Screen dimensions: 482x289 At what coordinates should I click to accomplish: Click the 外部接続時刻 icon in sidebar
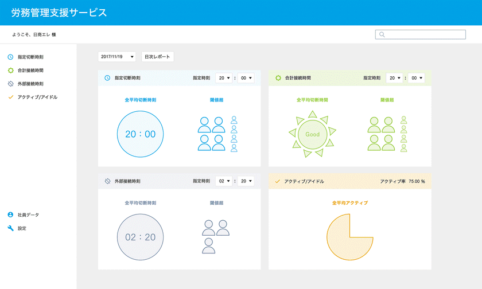pyautogui.click(x=10, y=84)
